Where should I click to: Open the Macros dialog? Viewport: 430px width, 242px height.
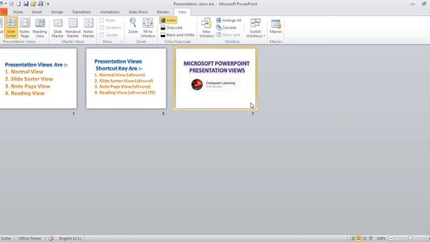pos(275,27)
